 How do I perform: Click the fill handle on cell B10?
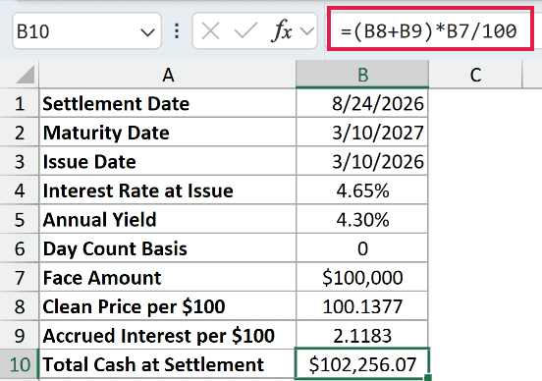coord(428,377)
